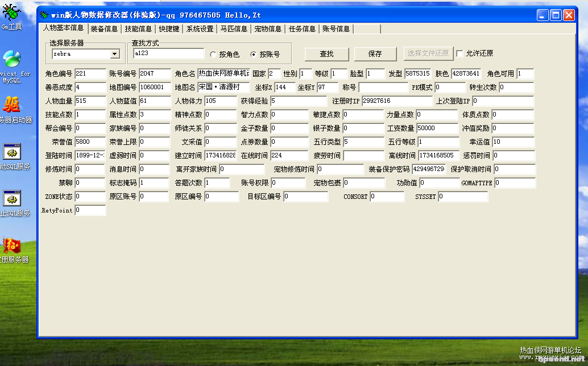
Task: Click the 五行类型 field
Action: [363, 142]
